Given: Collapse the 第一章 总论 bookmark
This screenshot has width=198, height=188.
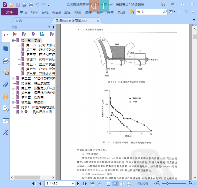Looking at the screenshot, I should tap(13, 41).
